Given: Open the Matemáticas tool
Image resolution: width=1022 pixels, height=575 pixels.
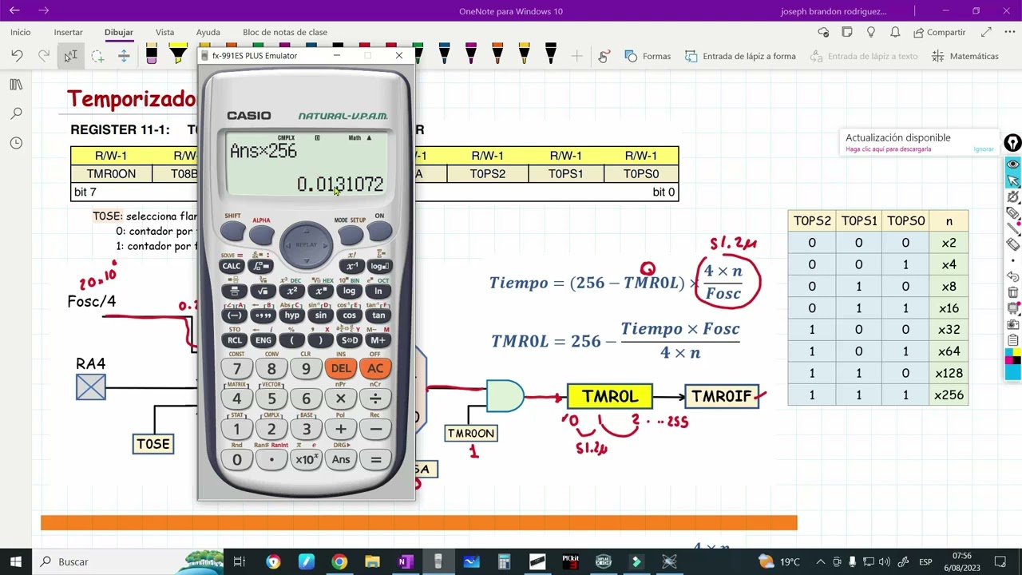Looking at the screenshot, I should click(x=965, y=56).
